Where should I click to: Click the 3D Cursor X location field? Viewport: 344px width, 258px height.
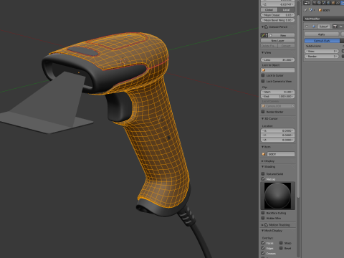coord(277,130)
